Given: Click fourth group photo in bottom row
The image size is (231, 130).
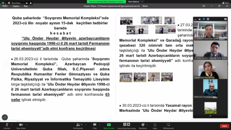Looking at the screenshot, I should (x=167, y=77).
